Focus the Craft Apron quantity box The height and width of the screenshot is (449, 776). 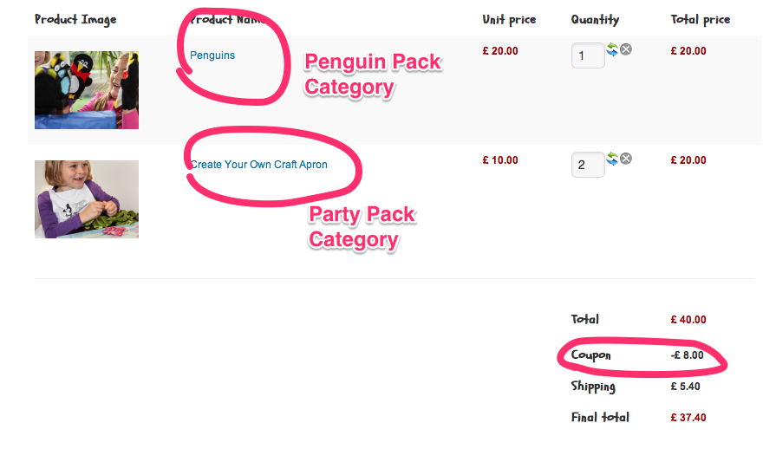click(587, 165)
